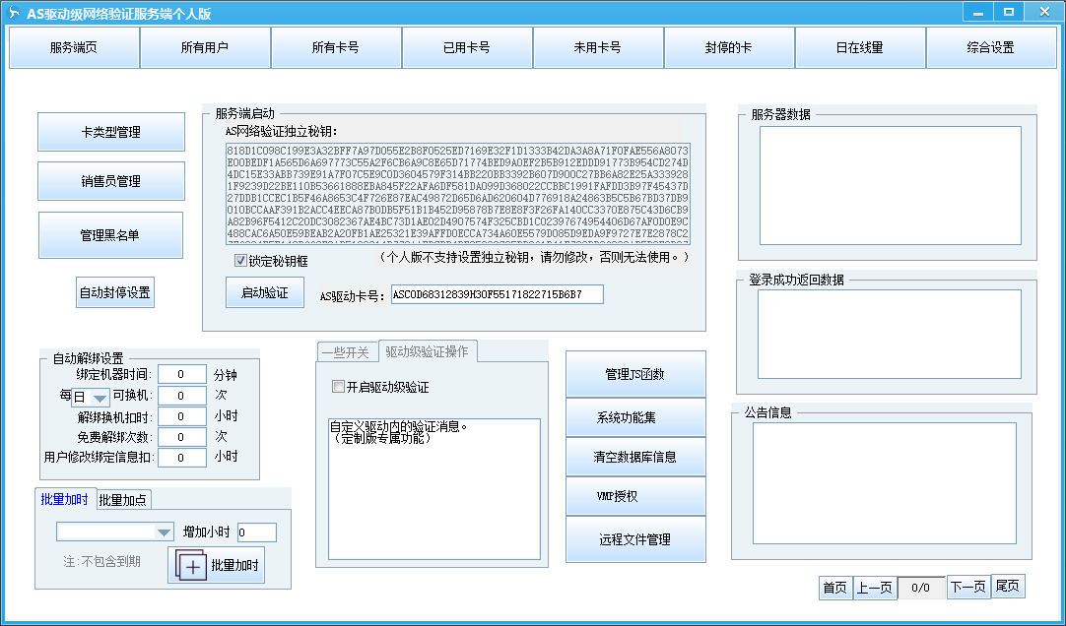1066x626 pixels.
Task: Select the 批量加点 tab
Action: [124, 500]
